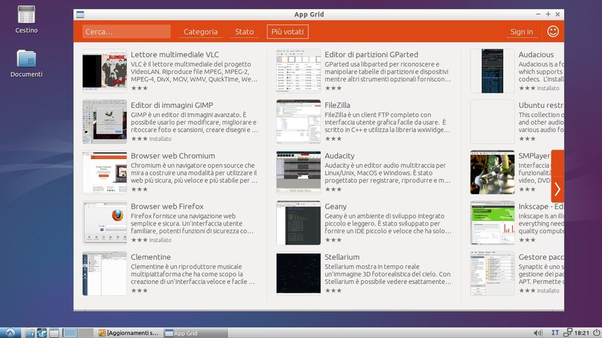Click the App Grid window menu icon
The height and width of the screenshot is (338, 602).
coord(80,14)
